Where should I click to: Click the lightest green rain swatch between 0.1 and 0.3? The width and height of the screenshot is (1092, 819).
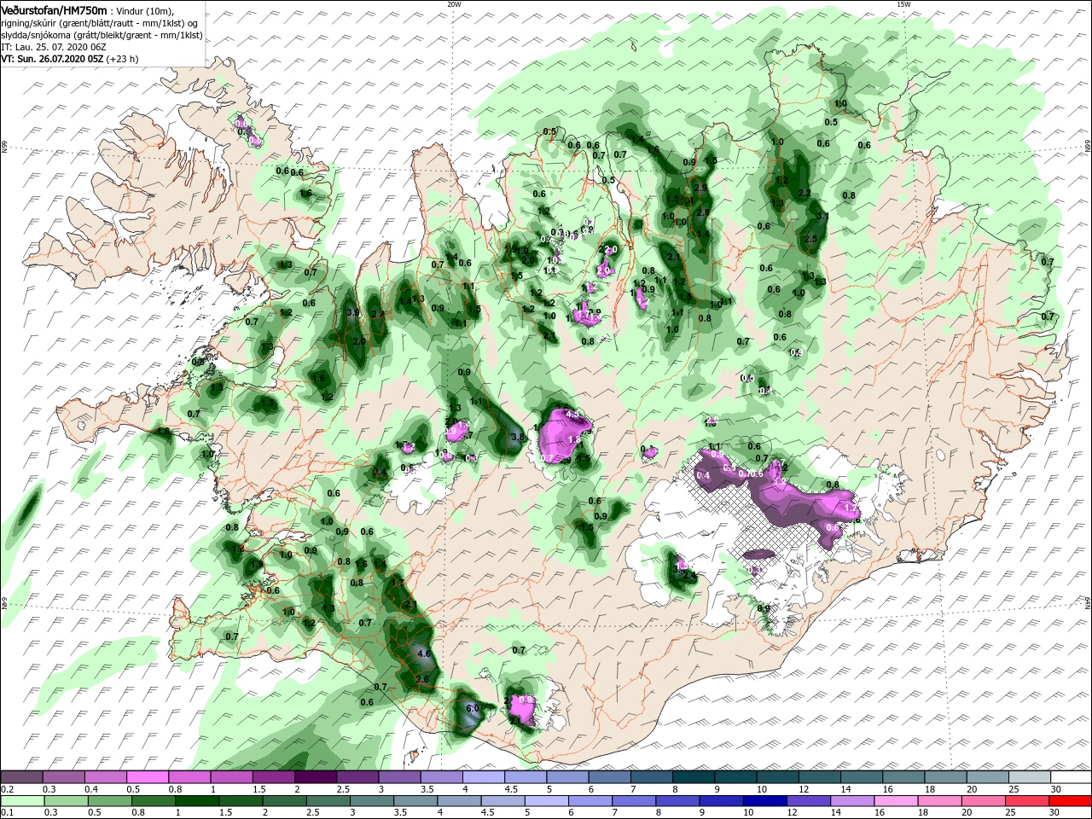point(22,801)
